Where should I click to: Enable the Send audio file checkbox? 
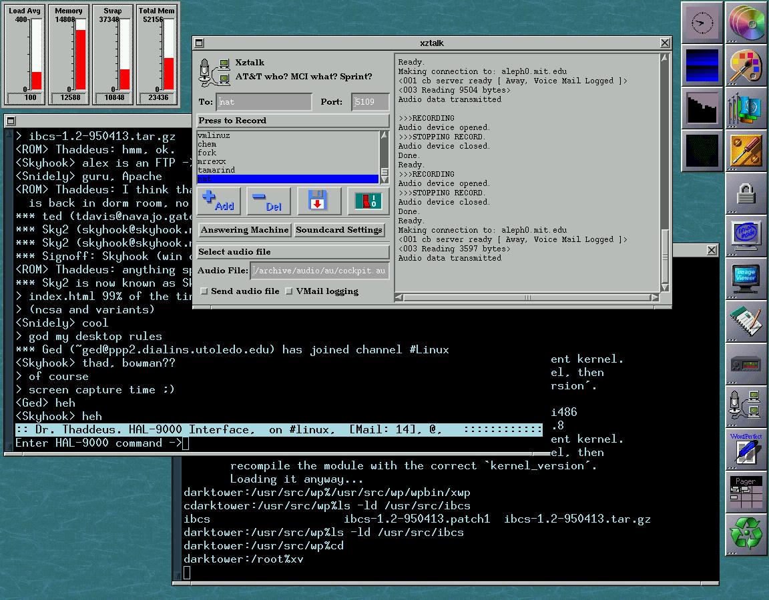pos(204,291)
